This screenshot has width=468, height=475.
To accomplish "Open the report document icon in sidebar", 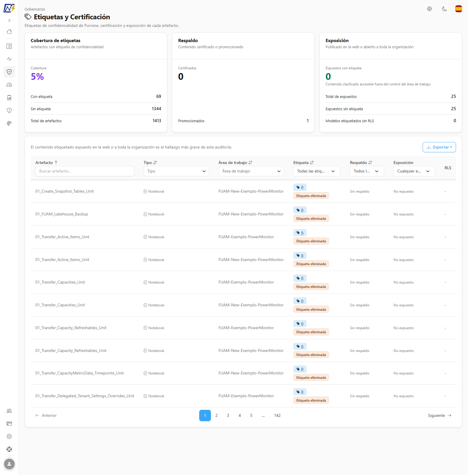I will pos(9,98).
